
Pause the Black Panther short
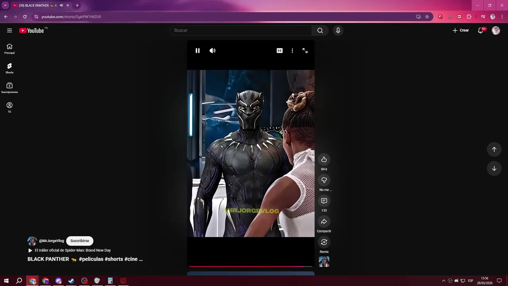(x=197, y=50)
